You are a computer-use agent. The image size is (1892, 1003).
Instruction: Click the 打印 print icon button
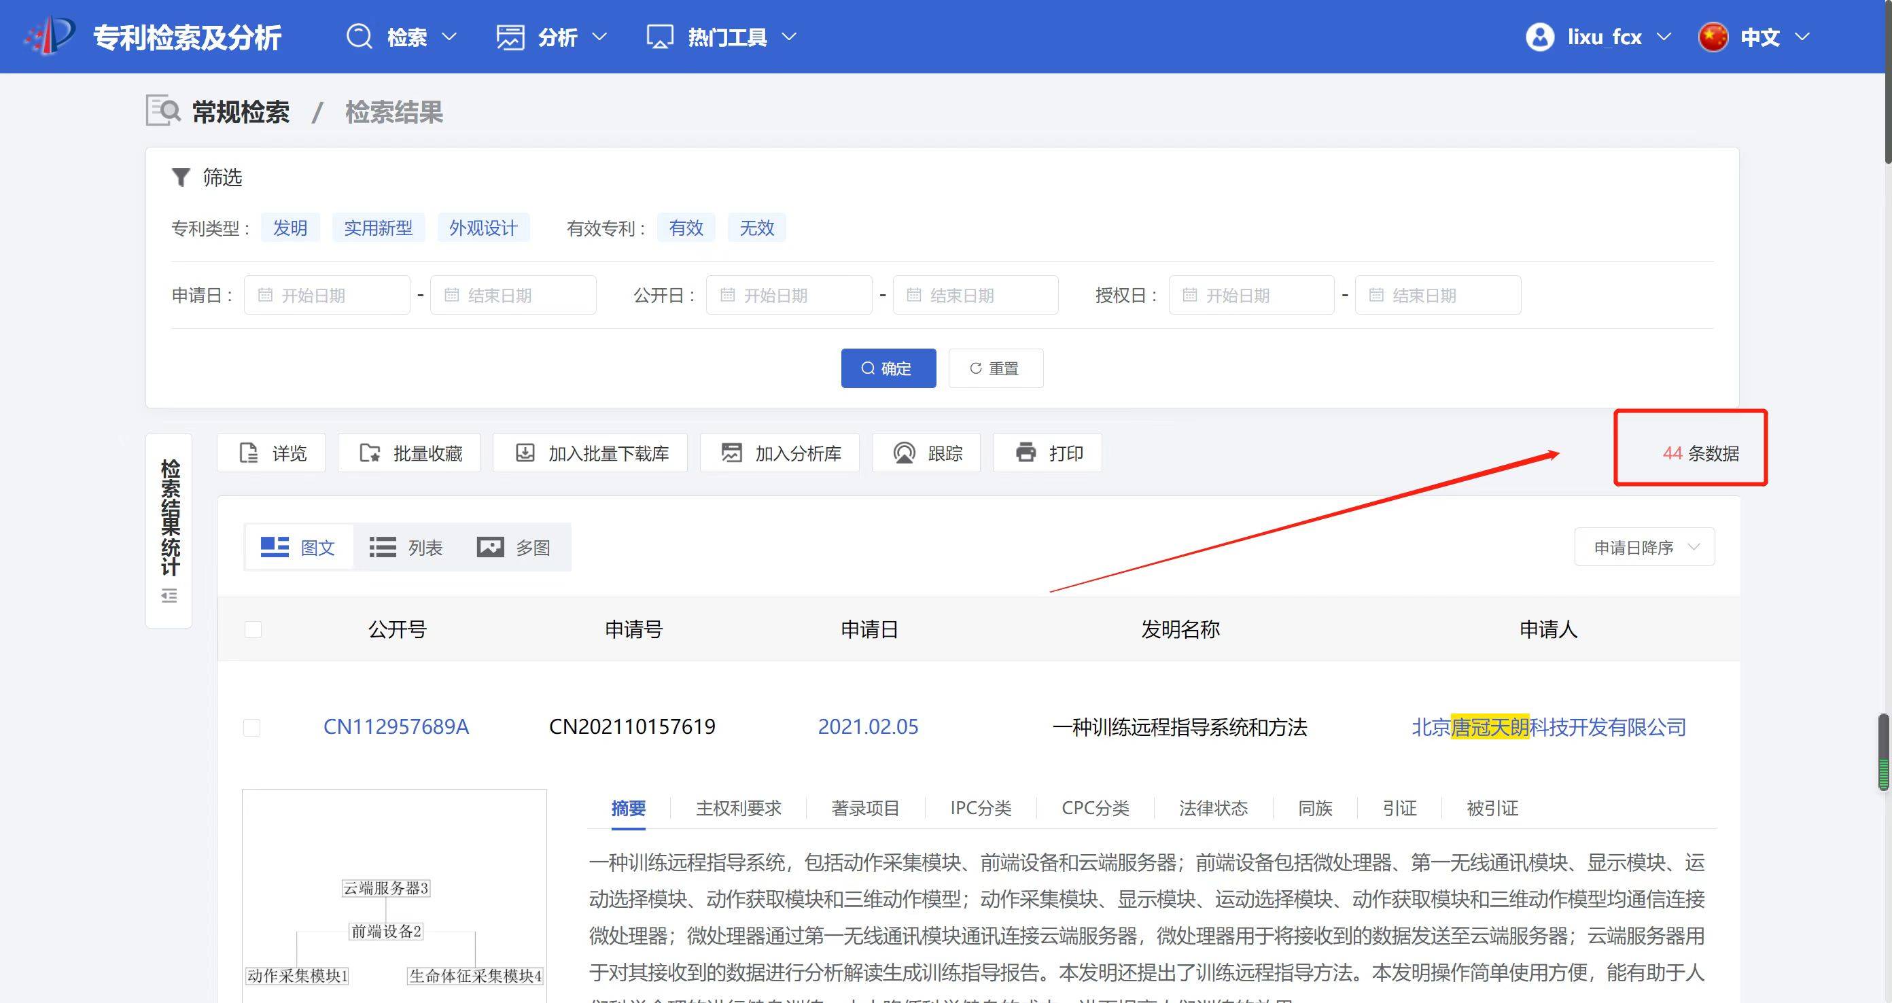1047,453
